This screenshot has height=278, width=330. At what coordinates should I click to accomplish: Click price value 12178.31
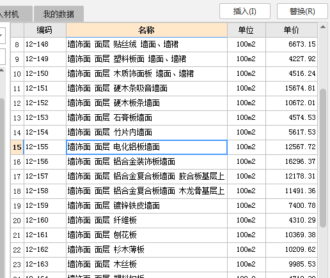click(x=300, y=176)
